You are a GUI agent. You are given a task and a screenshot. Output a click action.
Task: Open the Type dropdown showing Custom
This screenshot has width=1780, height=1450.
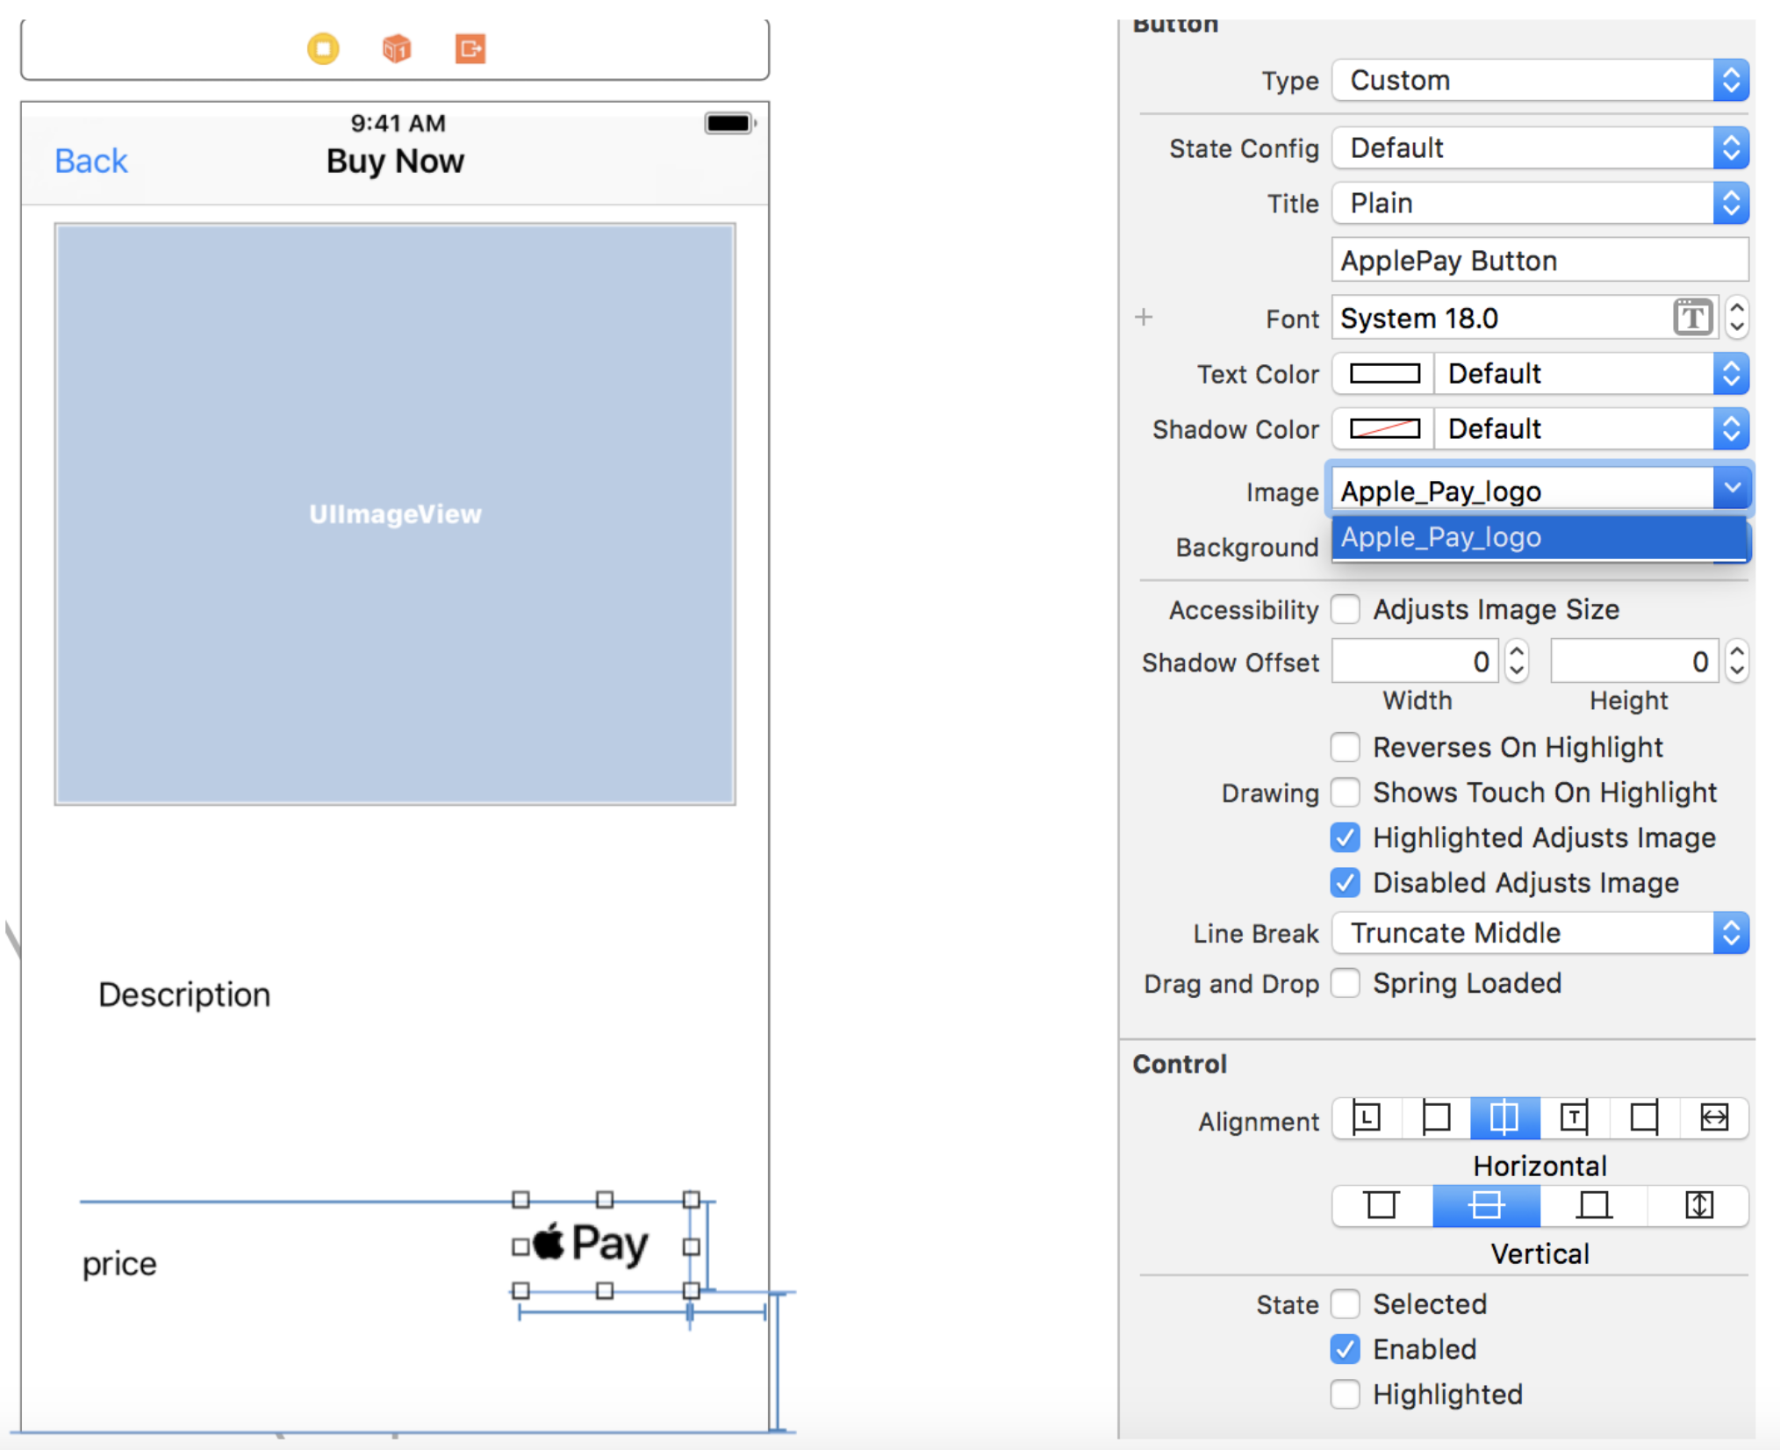click(1540, 81)
